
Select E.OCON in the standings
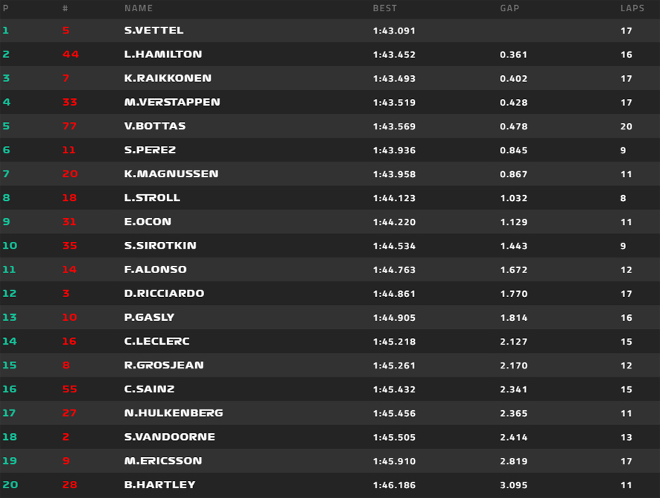tap(147, 222)
